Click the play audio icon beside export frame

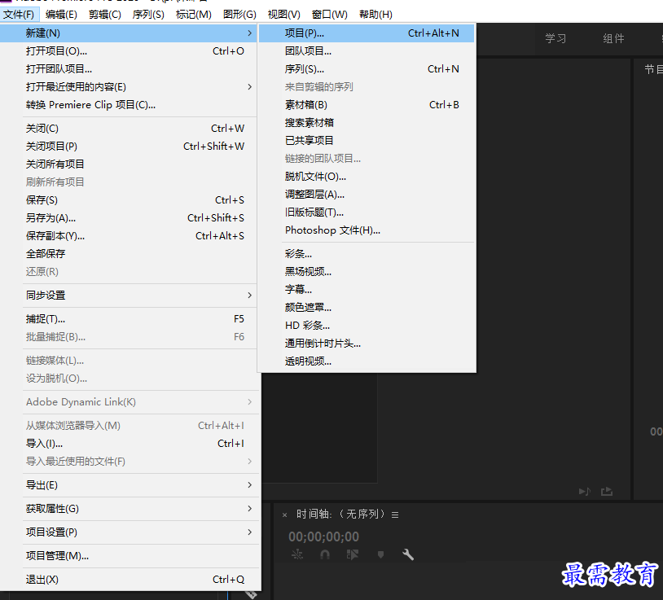[585, 492]
